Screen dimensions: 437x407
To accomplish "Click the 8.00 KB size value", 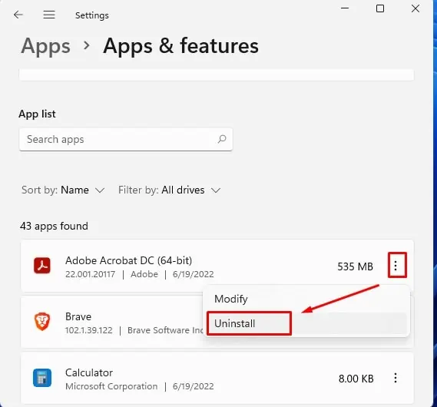I will pyautogui.click(x=356, y=379).
